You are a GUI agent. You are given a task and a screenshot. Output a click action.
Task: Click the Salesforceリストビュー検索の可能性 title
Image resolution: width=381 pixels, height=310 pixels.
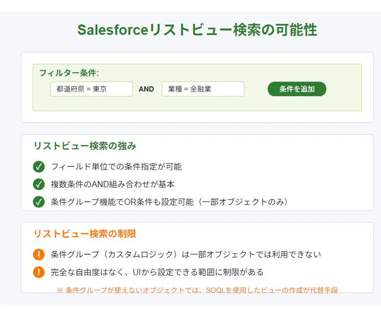coord(197,30)
